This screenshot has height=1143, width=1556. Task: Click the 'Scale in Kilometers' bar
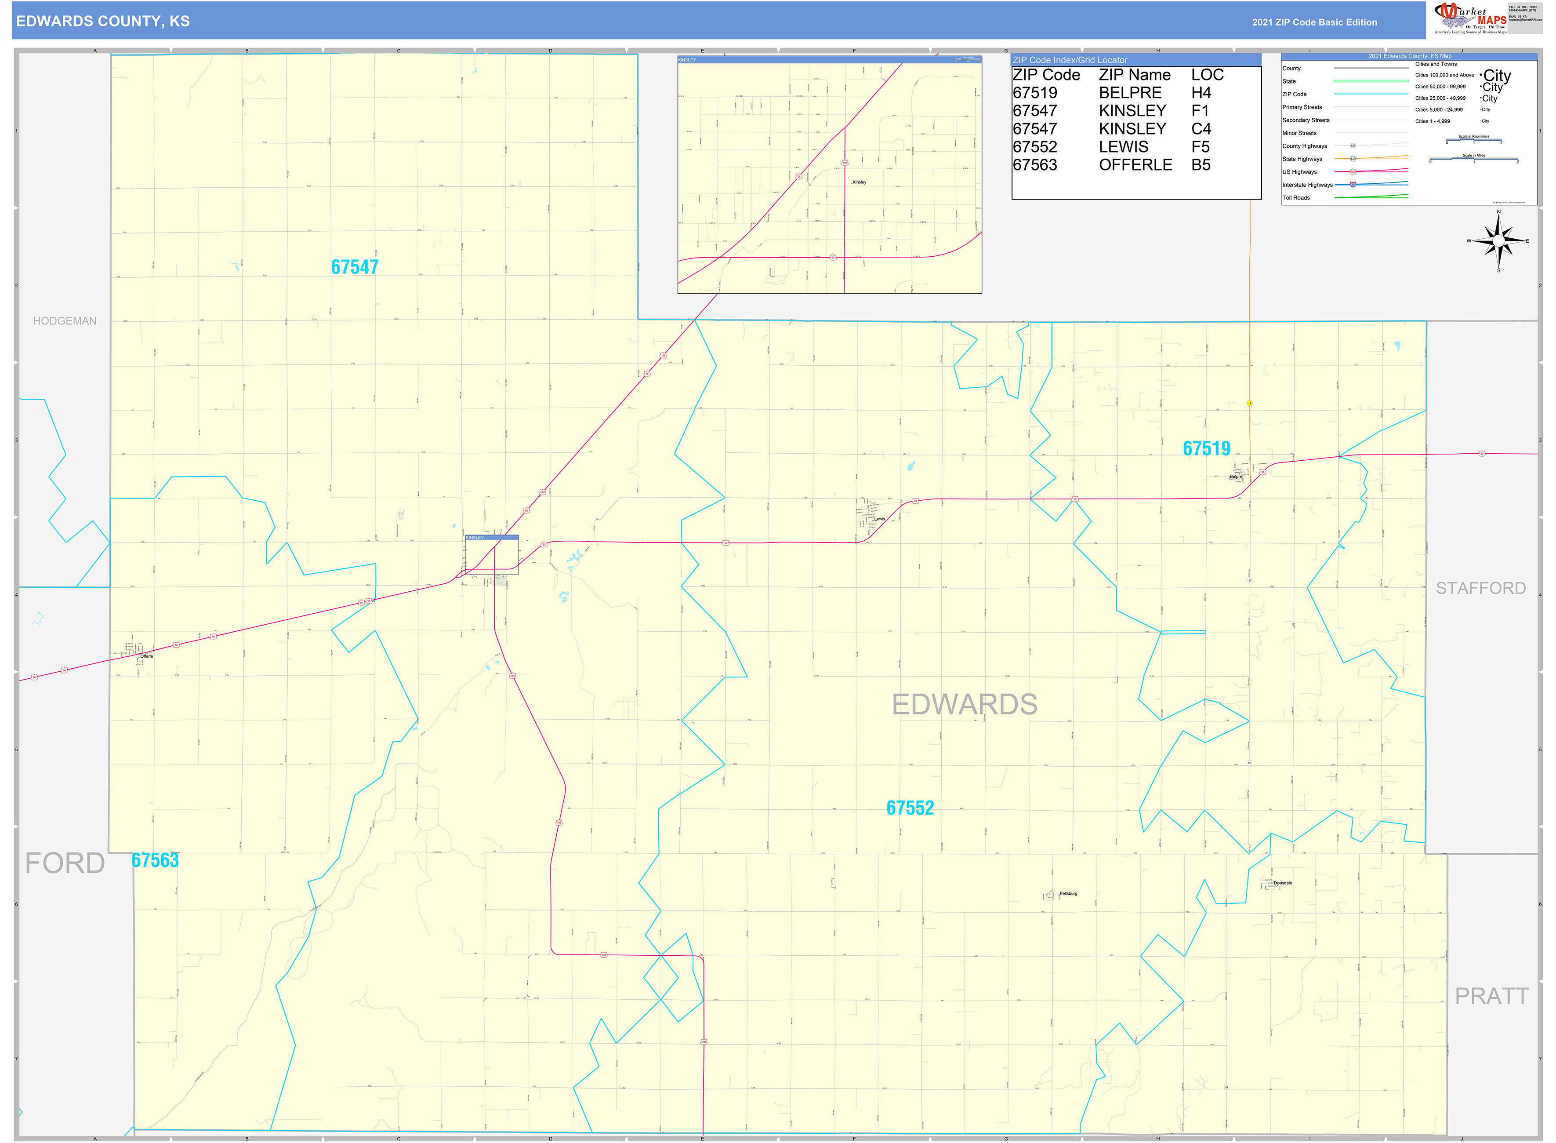[x=1474, y=140]
